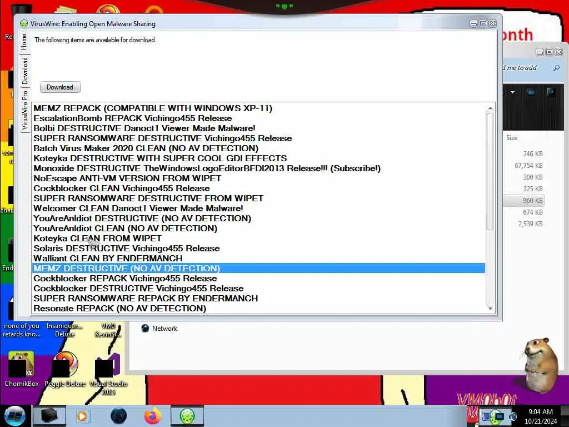Click the black folder taskbar icon

tap(49, 416)
